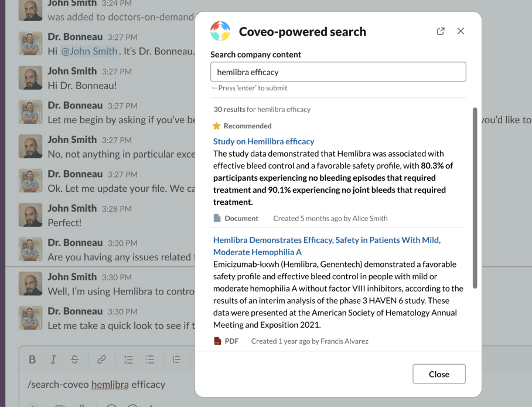Click the Recommended star icon
Screen dimensions: 532x407
(x=217, y=126)
